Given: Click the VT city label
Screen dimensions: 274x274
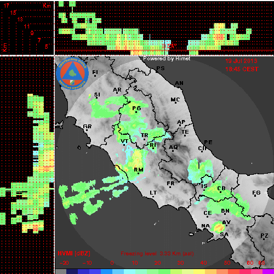Looking at the screenshot, I should (x=124, y=141).
